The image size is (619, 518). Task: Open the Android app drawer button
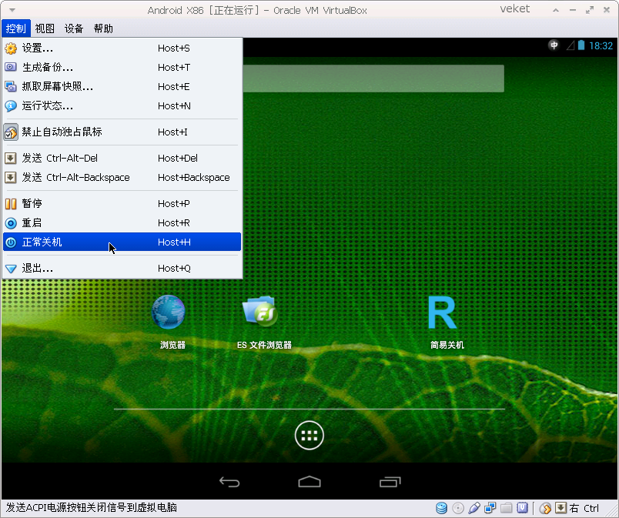(x=309, y=435)
